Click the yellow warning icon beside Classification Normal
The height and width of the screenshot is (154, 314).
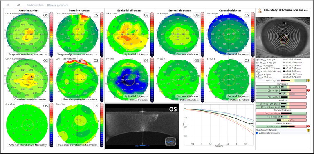[309, 130]
